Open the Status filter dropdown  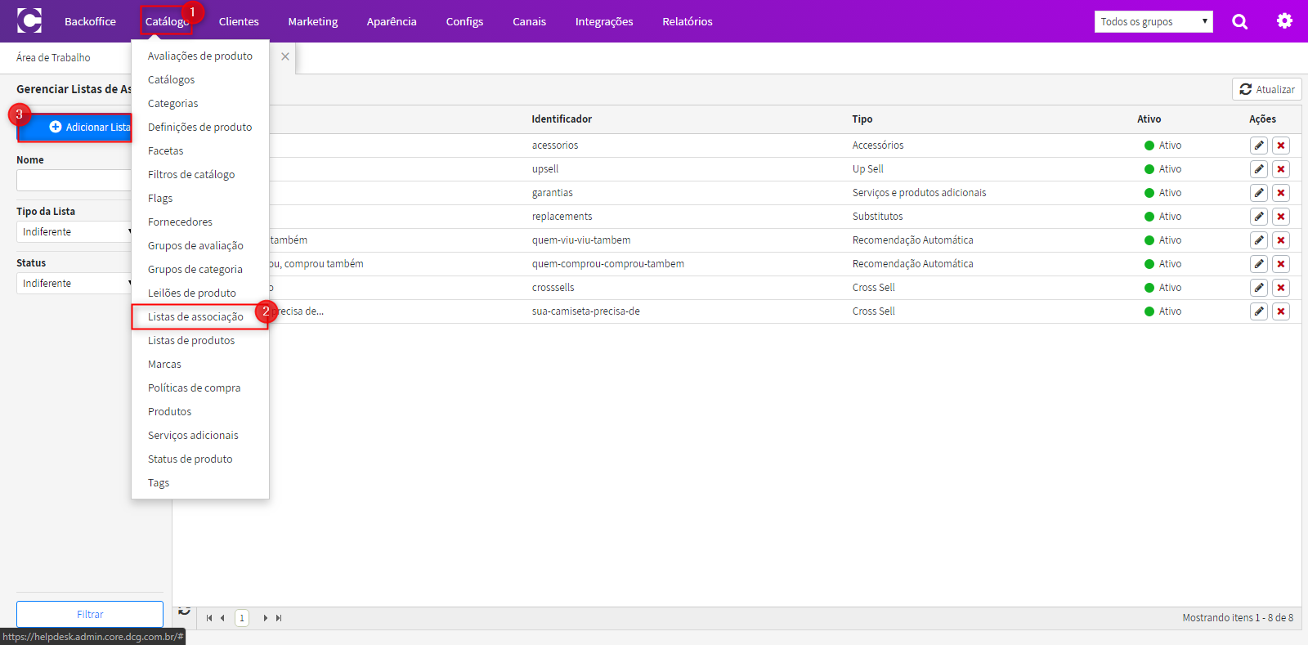coord(74,284)
